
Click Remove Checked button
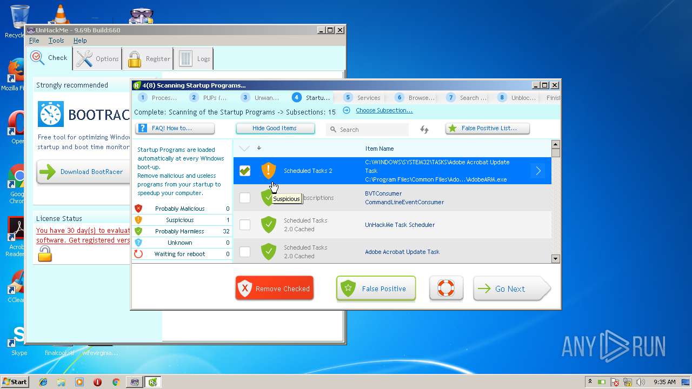(x=275, y=289)
